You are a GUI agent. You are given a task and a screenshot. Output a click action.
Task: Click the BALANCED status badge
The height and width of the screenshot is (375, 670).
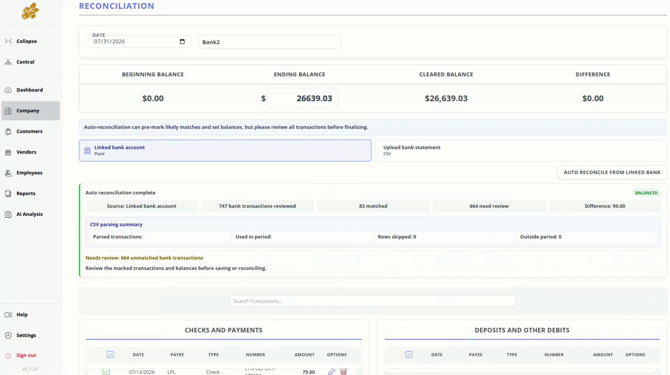click(x=647, y=193)
